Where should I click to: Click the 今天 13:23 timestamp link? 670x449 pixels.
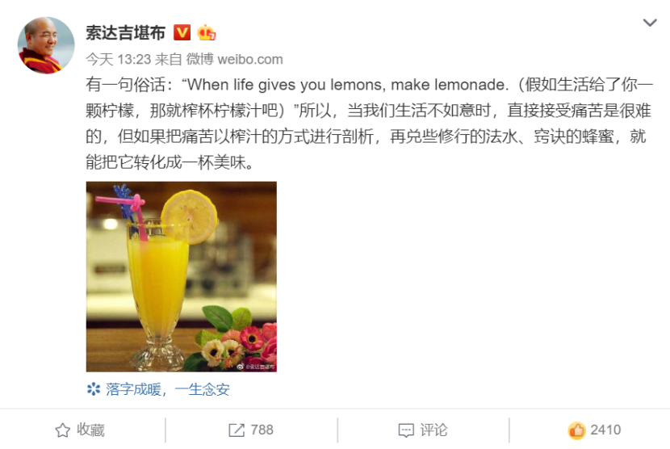(119, 60)
